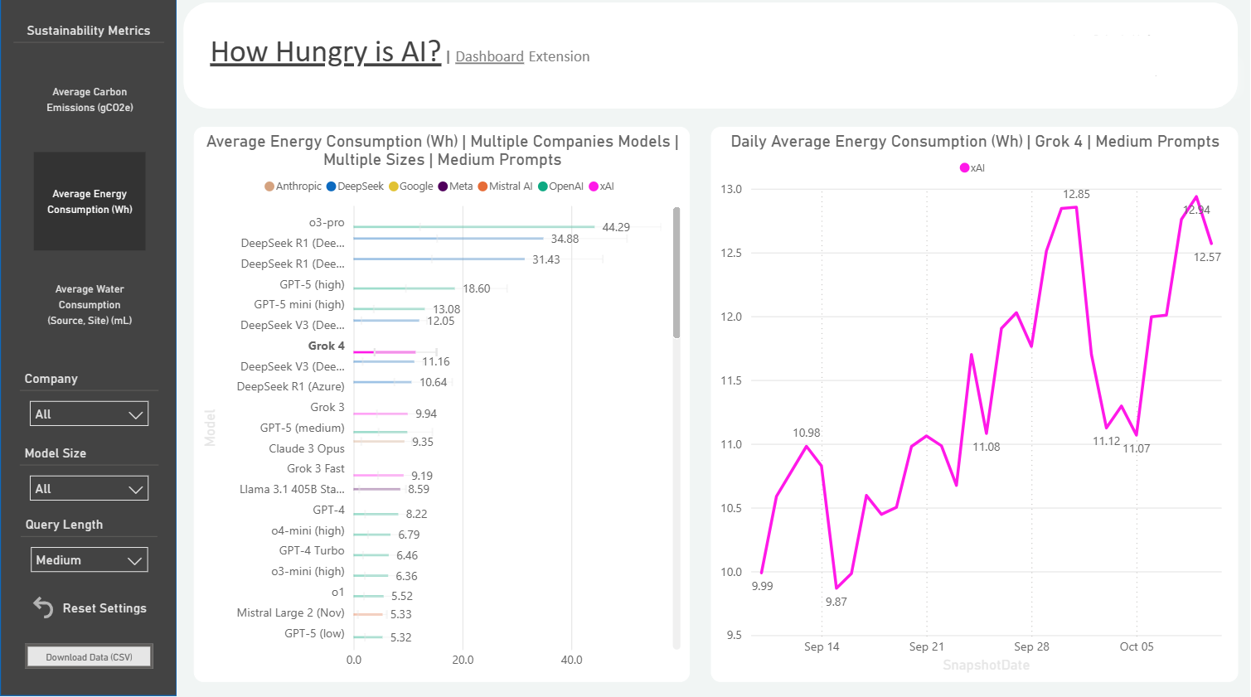Click the xAI marker in bar chart legend
This screenshot has height=697, width=1251.
[x=594, y=186]
